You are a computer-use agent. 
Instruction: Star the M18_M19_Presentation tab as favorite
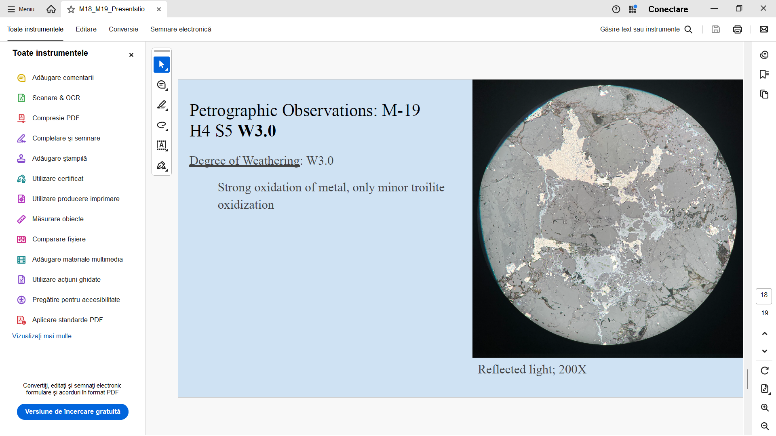point(71,9)
